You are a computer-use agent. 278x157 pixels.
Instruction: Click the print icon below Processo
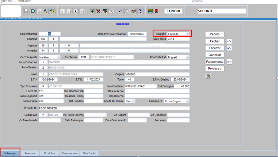pos(208,75)
